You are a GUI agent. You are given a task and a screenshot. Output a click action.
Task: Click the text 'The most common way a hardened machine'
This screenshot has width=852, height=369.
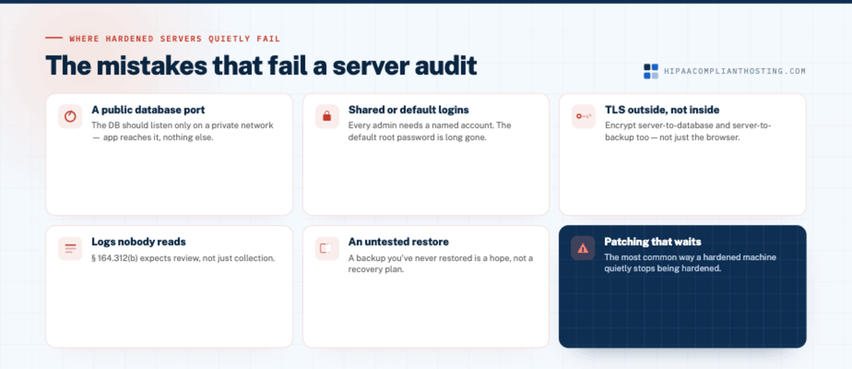[x=690, y=263]
